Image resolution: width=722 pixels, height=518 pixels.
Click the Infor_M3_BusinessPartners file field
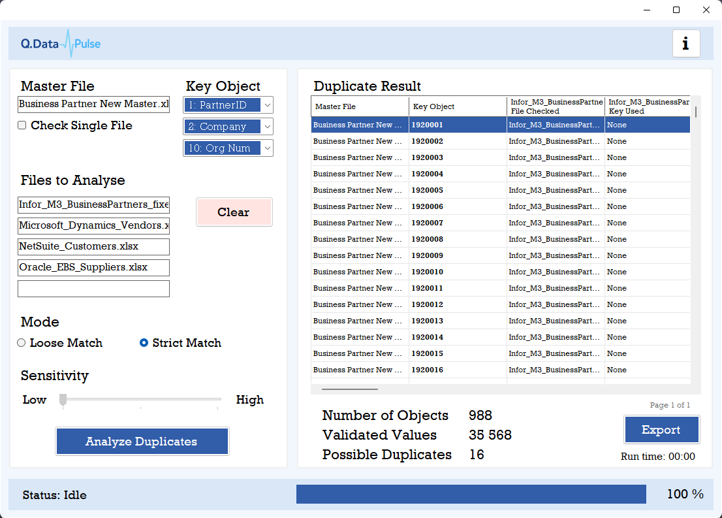click(x=93, y=204)
